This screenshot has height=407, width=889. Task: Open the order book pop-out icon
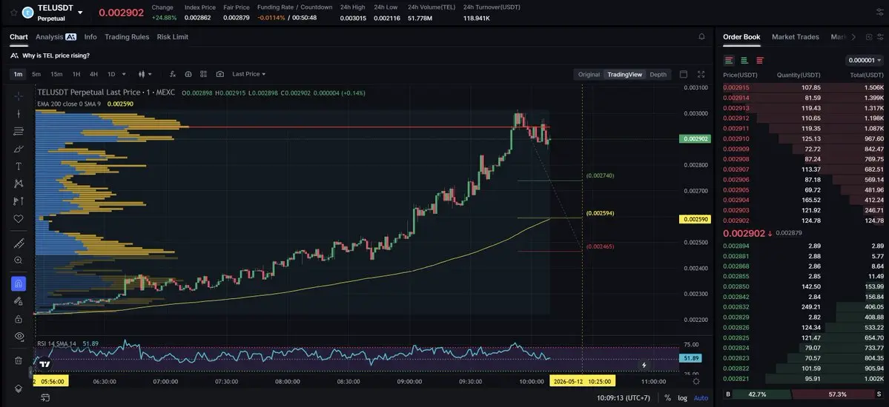(868, 37)
